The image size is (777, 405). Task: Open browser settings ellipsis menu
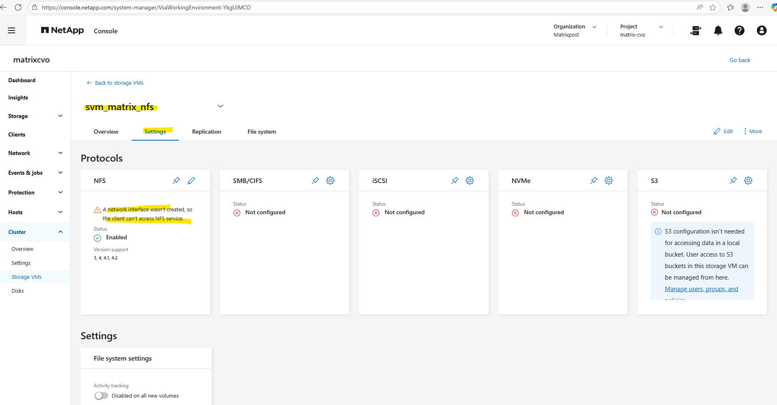[x=760, y=7]
